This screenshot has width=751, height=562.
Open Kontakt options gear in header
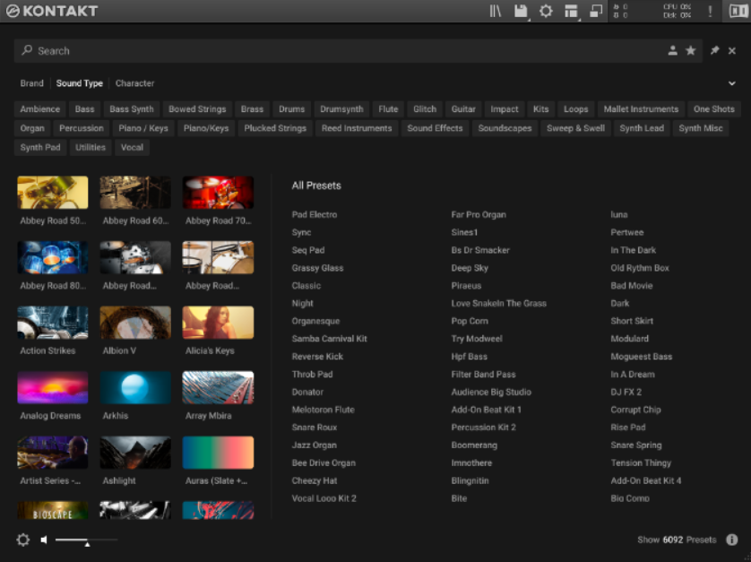coord(546,11)
